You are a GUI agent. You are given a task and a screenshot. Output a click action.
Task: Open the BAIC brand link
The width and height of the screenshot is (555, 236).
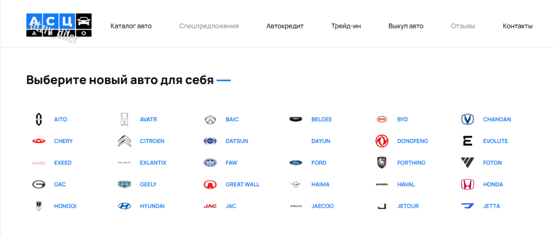coord(232,119)
